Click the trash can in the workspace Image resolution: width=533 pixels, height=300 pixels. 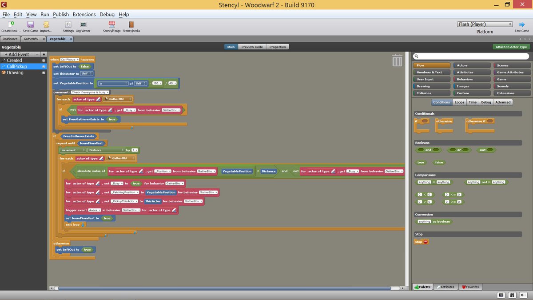click(x=397, y=60)
